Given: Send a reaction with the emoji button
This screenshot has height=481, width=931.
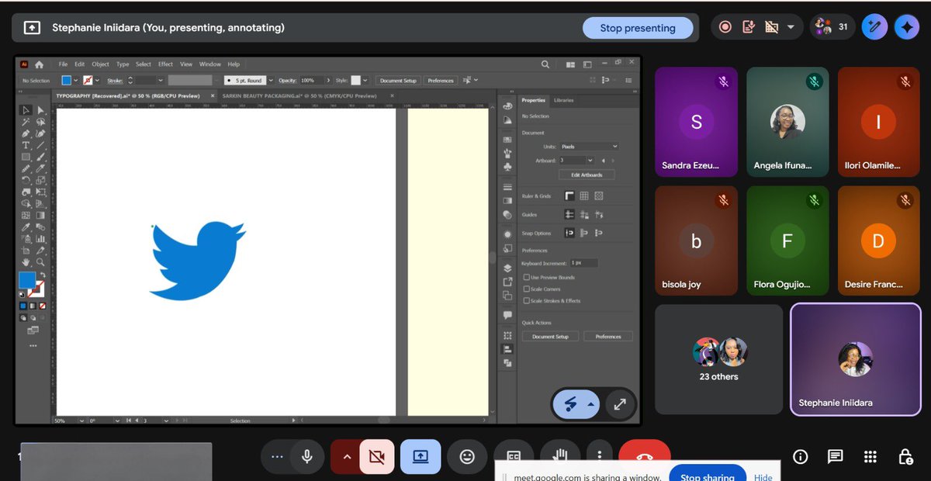Looking at the screenshot, I should click(467, 457).
